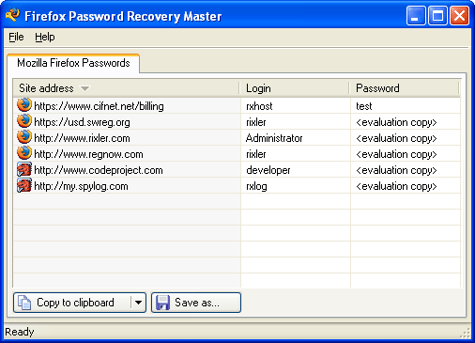Viewport: 475px width, 343px height.
Task: Click the documents icon on Copy to clipboard
Action: pyautogui.click(x=24, y=303)
